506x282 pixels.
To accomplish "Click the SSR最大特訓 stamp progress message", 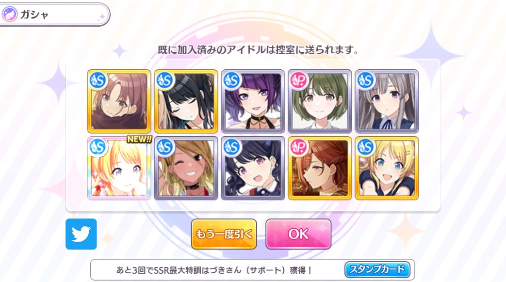I will (214, 270).
